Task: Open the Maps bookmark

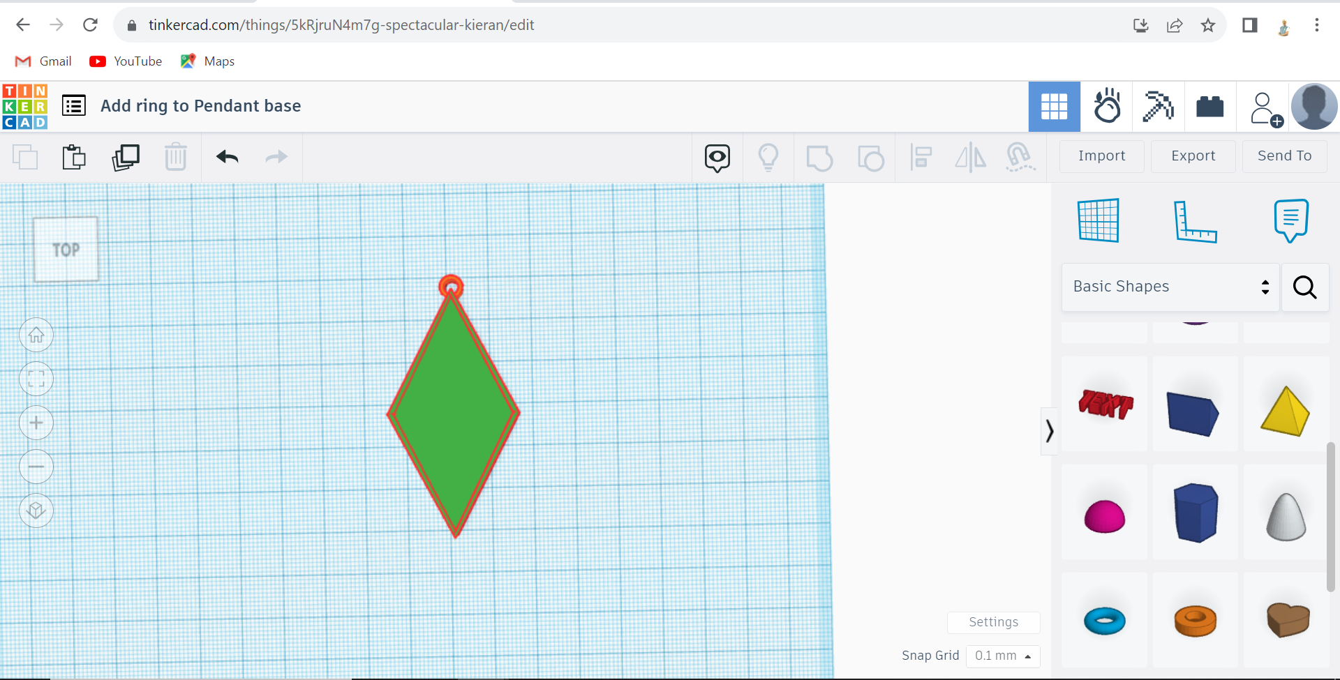Action: (x=207, y=61)
